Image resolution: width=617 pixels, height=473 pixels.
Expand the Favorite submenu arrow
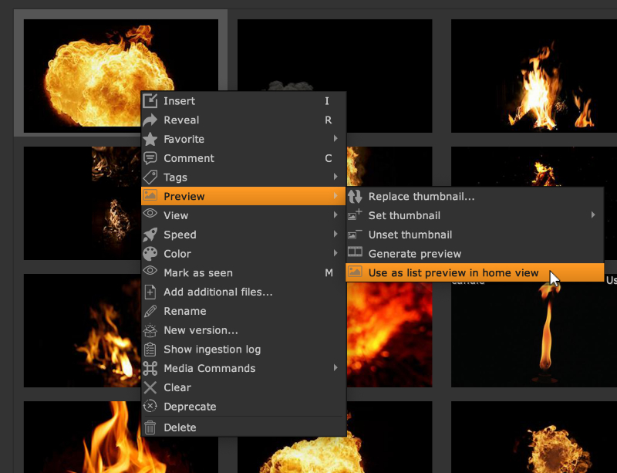coord(335,140)
